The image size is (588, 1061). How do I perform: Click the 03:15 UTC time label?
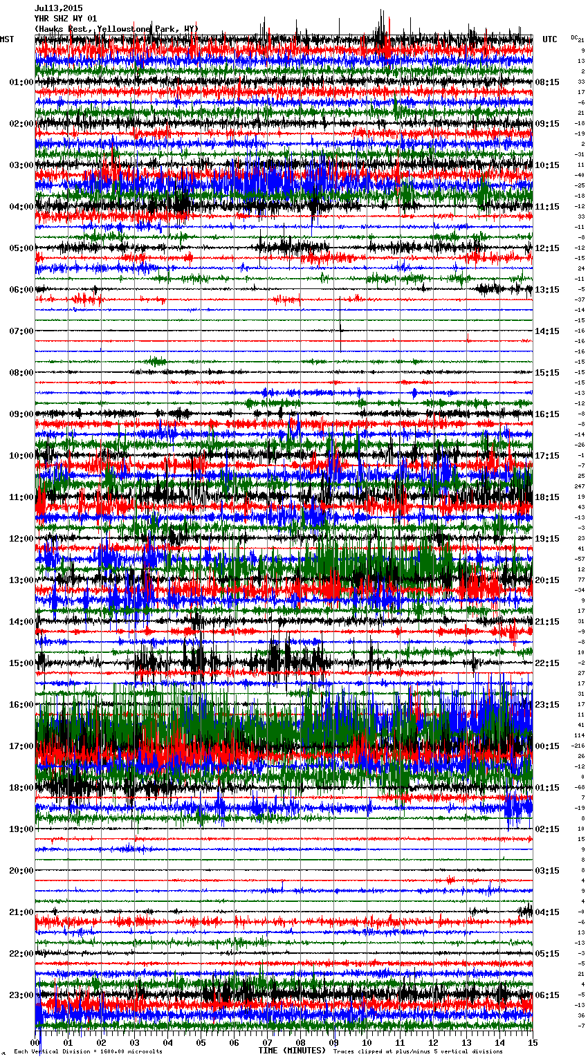(x=547, y=871)
